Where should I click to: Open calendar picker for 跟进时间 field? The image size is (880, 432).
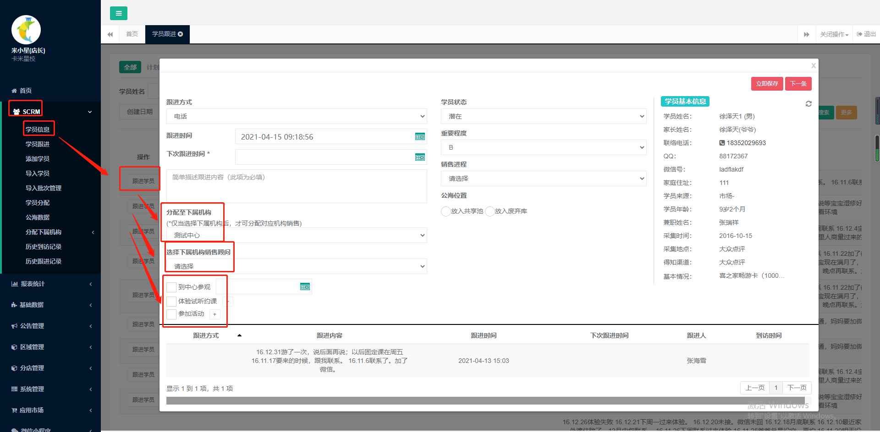(x=420, y=136)
